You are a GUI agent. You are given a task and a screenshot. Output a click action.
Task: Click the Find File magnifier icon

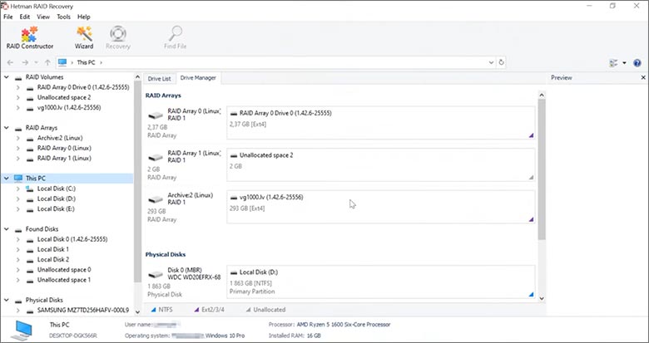175,37
